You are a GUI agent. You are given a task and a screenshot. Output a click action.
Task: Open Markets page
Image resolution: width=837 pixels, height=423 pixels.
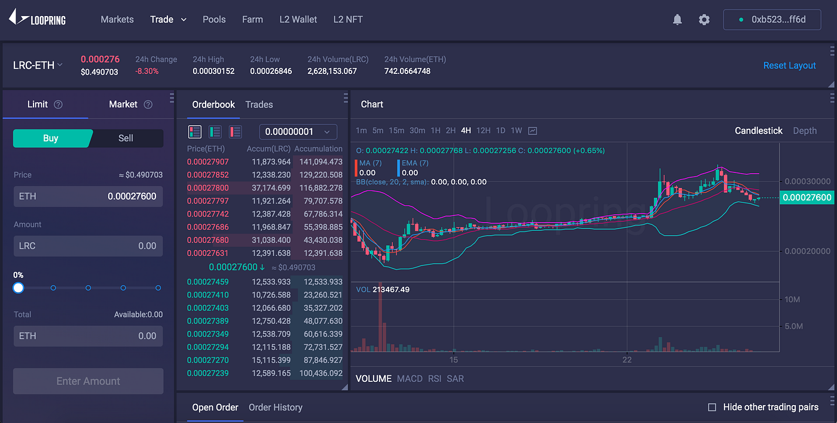tap(117, 20)
